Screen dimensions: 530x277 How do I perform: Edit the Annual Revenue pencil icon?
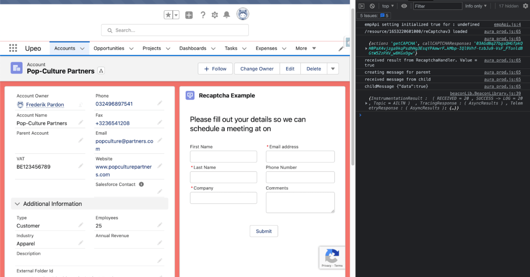tap(159, 243)
